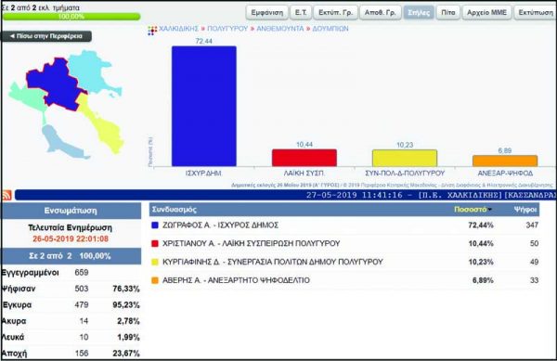Image resolution: width=557 pixels, height=361 pixels.
Task: Click the orange RSS feed icon
Action: click(x=6, y=195)
